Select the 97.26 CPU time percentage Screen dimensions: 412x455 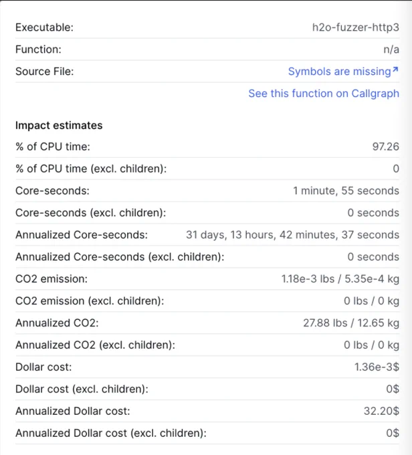coord(386,147)
